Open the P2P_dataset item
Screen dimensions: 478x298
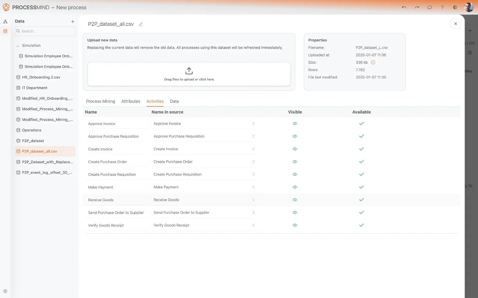45,141
